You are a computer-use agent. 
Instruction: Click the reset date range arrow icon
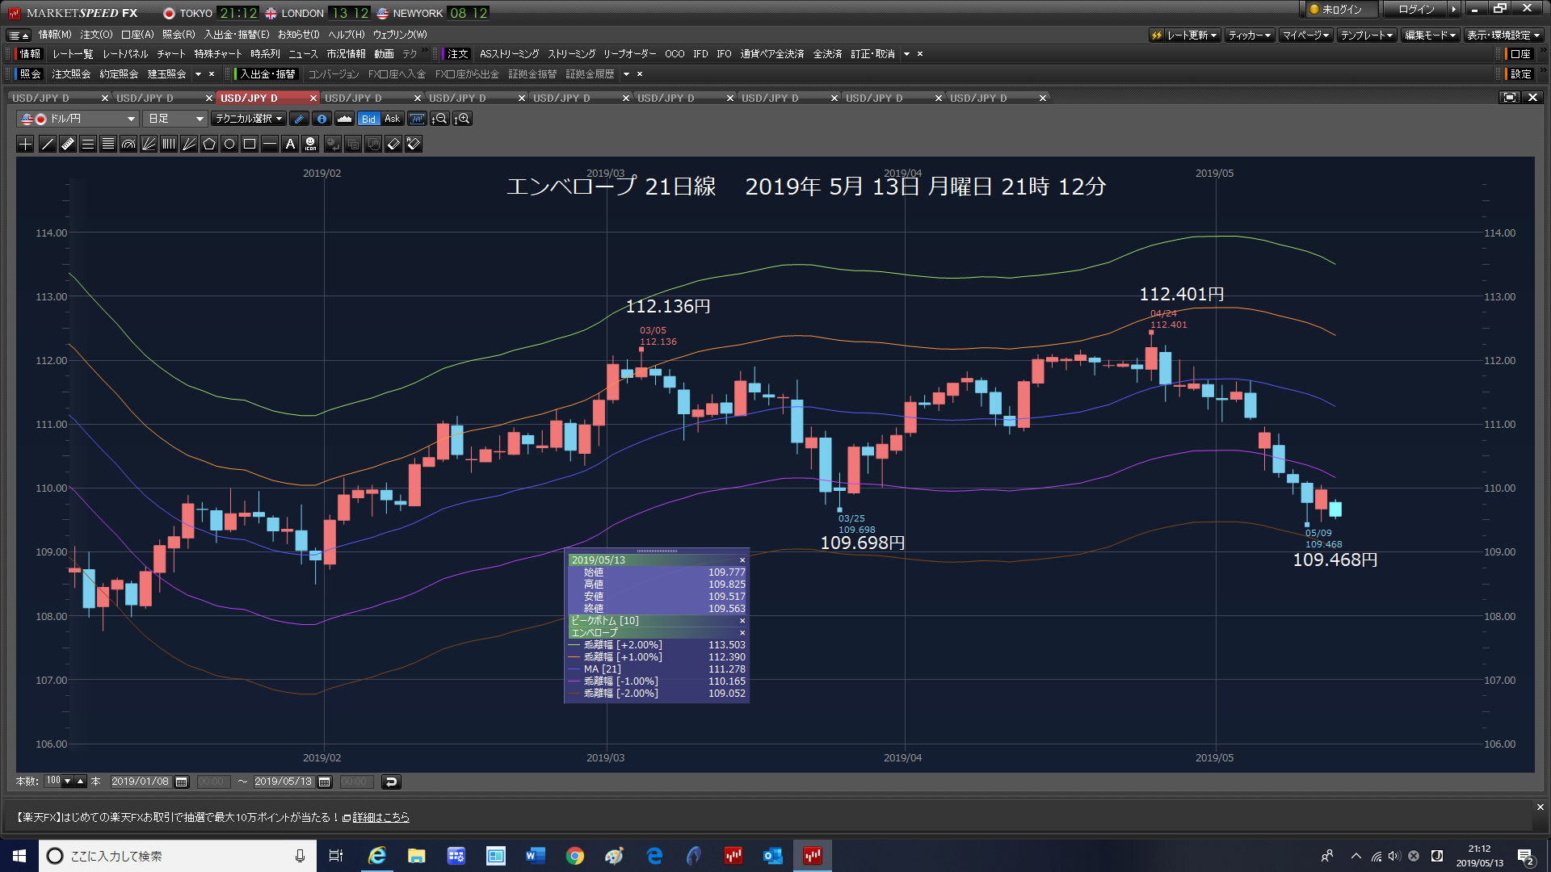(x=391, y=782)
